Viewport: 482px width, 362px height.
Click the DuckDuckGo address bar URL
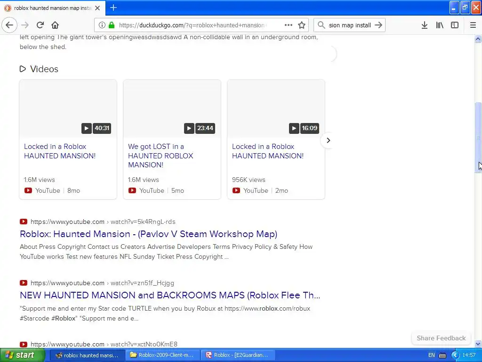tap(193, 25)
